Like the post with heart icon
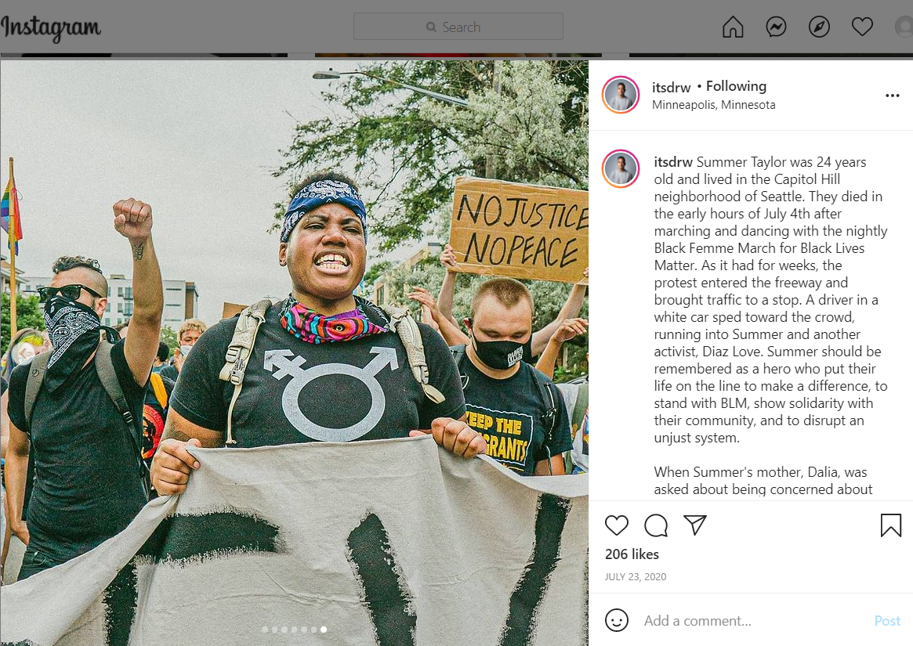Viewport: 913px width, 646px height. pos(617,525)
